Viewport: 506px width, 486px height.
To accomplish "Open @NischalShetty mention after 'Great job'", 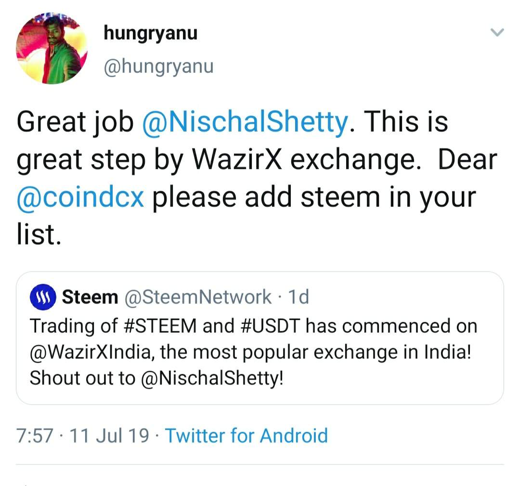I will 245,122.
